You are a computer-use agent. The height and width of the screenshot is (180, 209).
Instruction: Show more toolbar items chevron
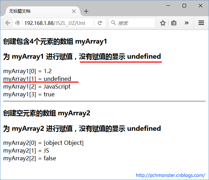(186, 23)
